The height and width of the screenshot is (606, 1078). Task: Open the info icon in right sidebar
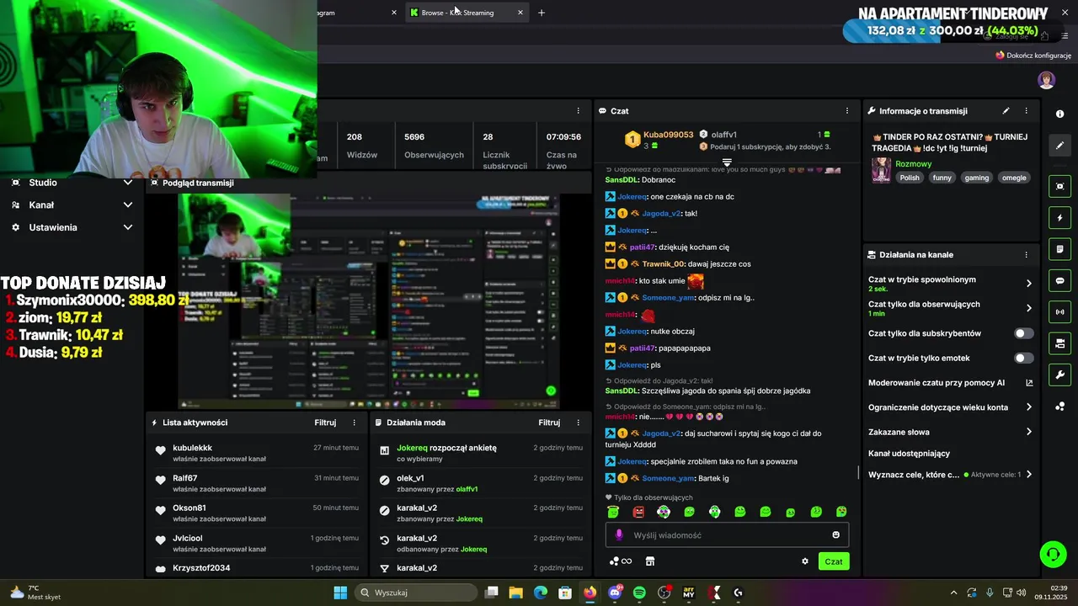point(1059,114)
